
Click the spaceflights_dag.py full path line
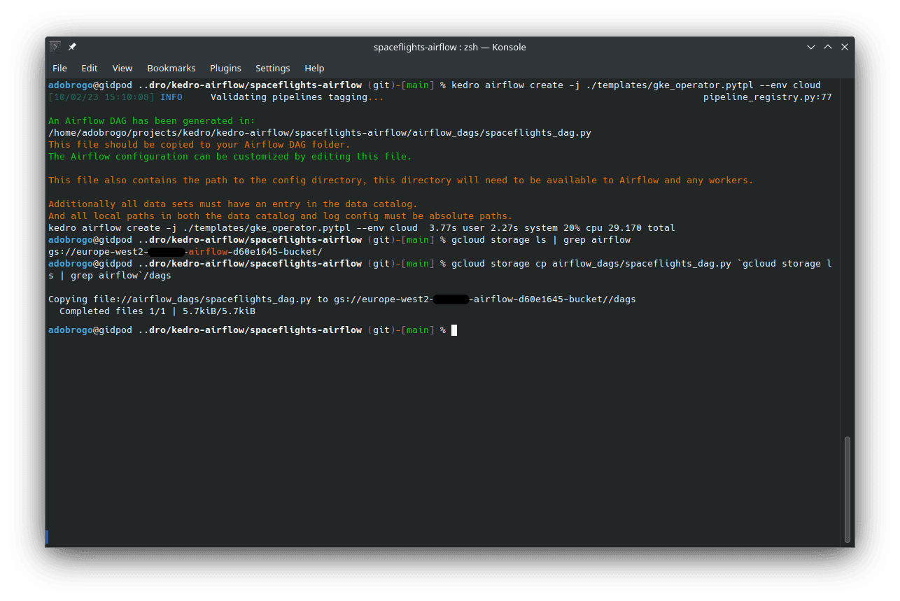pyautogui.click(x=320, y=133)
